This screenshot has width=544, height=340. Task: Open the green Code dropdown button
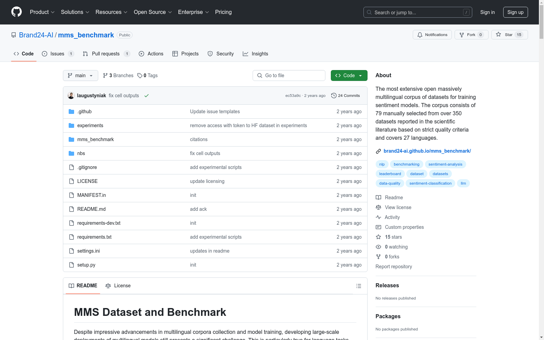(349, 75)
